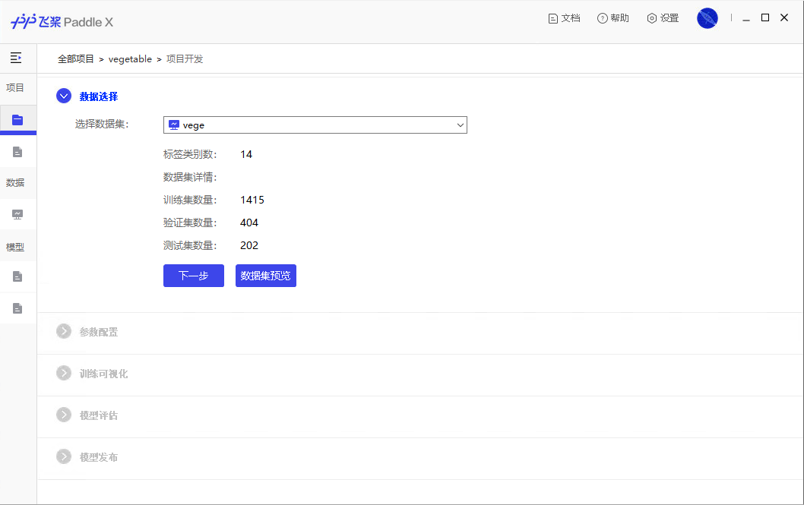The image size is (804, 505).
Task: Open the 帮助 help menu
Action: [x=613, y=18]
